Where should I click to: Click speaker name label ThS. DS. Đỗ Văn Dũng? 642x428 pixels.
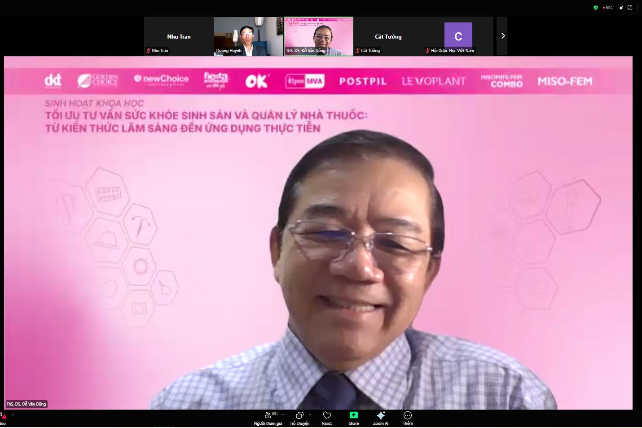click(26, 404)
